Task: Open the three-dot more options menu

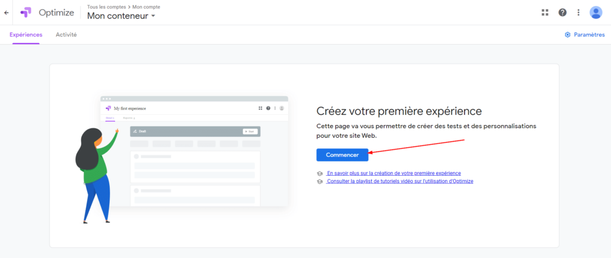Action: tap(578, 13)
